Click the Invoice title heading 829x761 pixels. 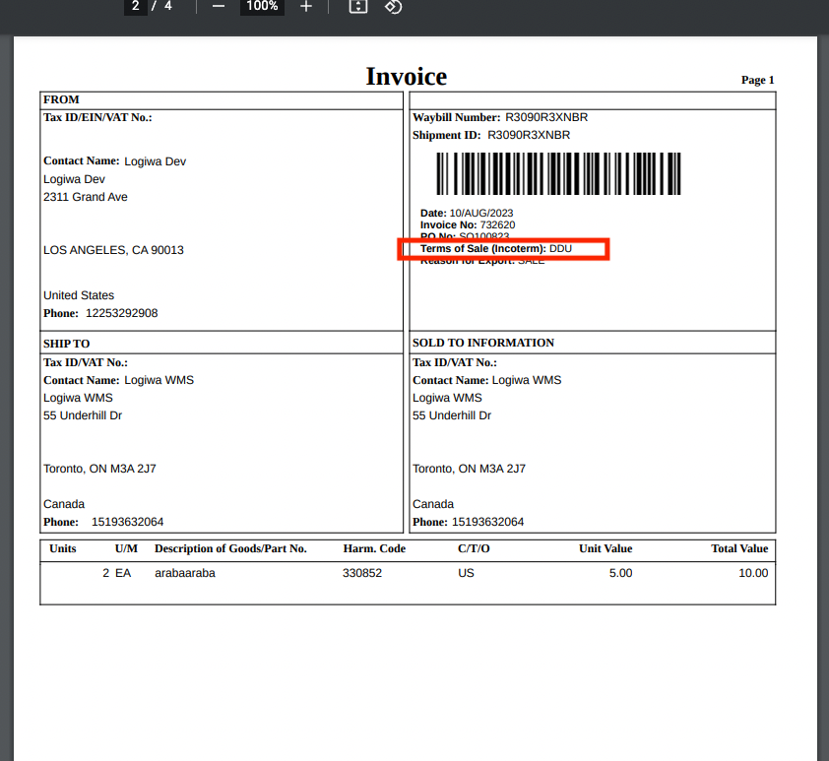tap(407, 76)
